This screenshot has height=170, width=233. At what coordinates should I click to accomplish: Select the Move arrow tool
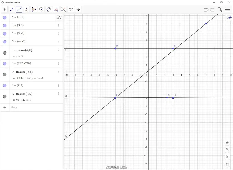[4, 9]
